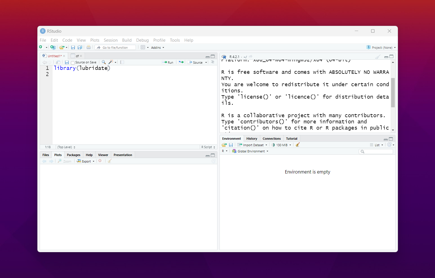
Task: Open the Session menu
Action: pos(111,40)
